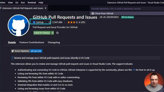This screenshot has height=92, width=164.
Task: Expand the Install Pre-Release dropdown arrow
Action: coord(53,33)
